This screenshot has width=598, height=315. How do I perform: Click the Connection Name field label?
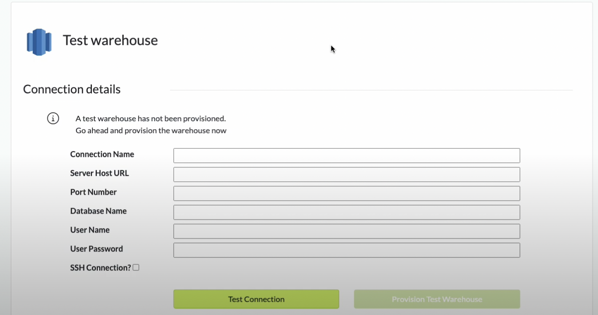click(102, 155)
